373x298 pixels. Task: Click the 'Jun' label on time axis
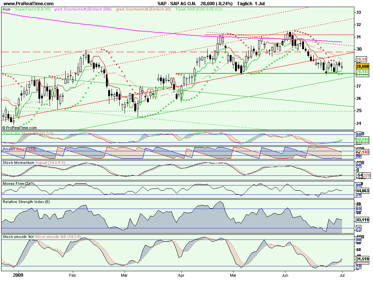pyautogui.click(x=285, y=275)
